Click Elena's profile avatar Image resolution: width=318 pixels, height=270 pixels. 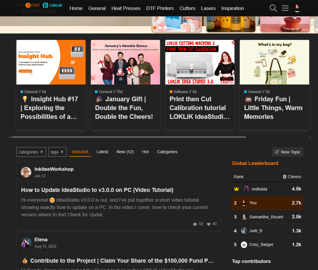[x=26, y=243]
